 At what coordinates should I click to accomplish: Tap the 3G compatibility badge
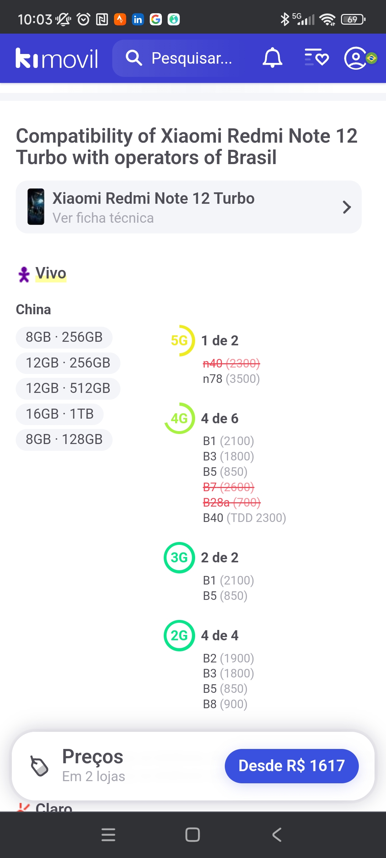click(179, 558)
